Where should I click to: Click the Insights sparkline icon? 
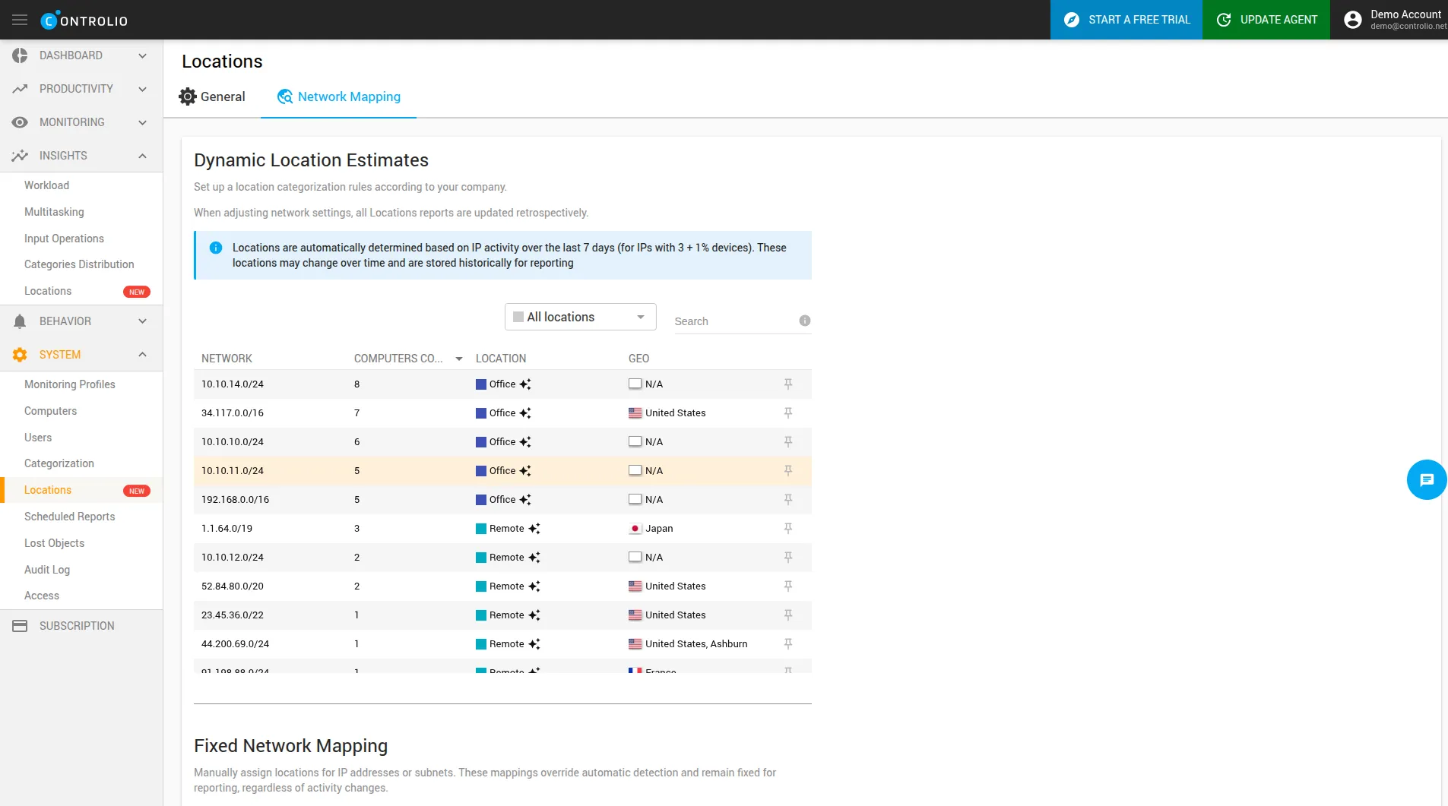(x=20, y=156)
